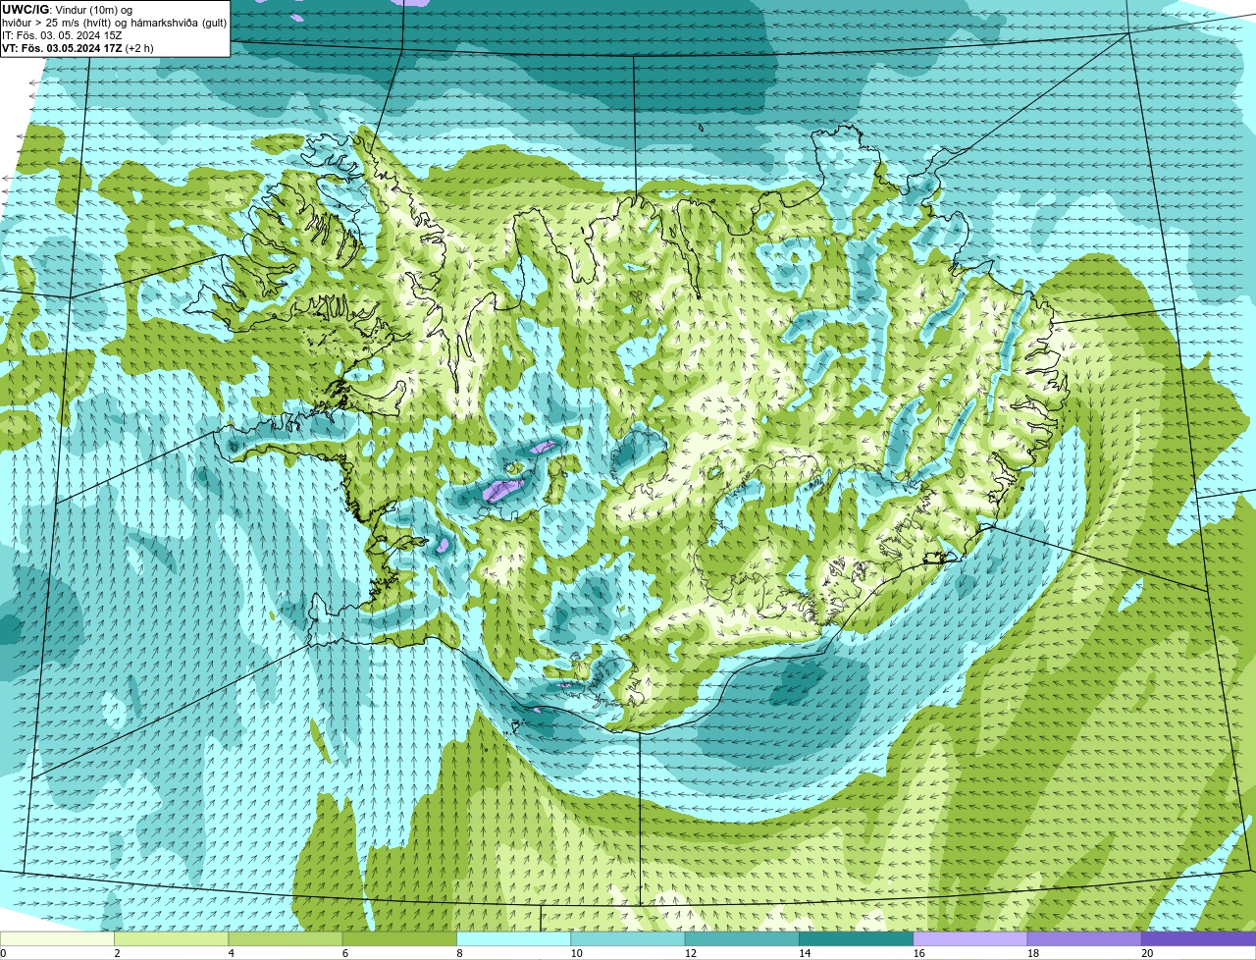Click the pale yellow 0–2 m/s legend swatch
Screen dimensions: 1256x960
[58, 939]
